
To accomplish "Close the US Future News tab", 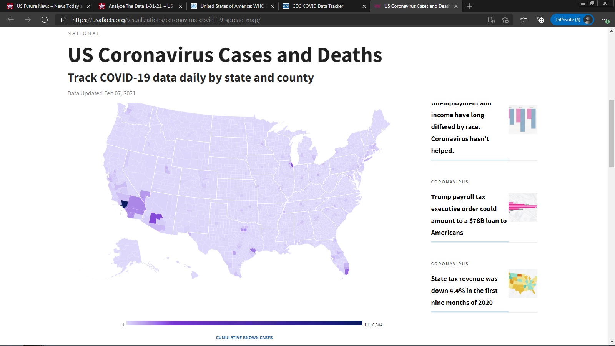I will pos(88,6).
